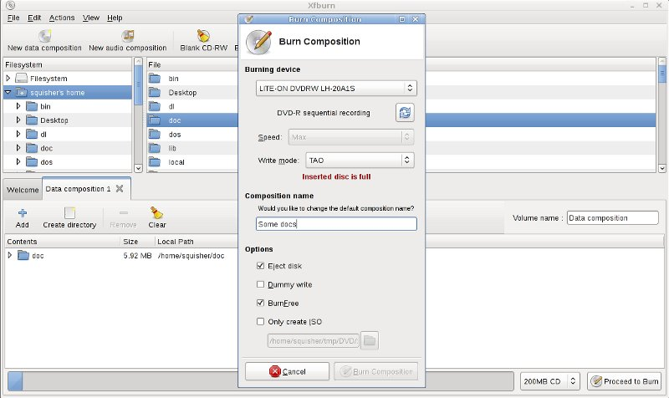Screen dimensions: 669x398
Task: Click the refresh disc status icon button
Action: click(405, 113)
